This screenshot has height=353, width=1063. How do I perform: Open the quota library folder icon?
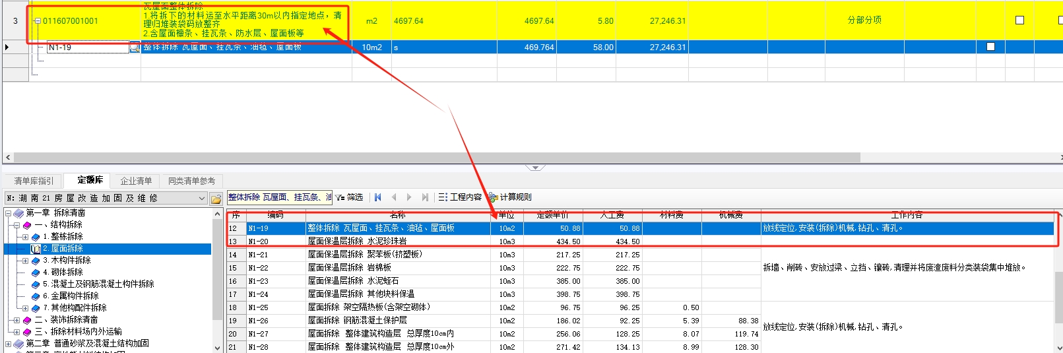pyautogui.click(x=216, y=198)
